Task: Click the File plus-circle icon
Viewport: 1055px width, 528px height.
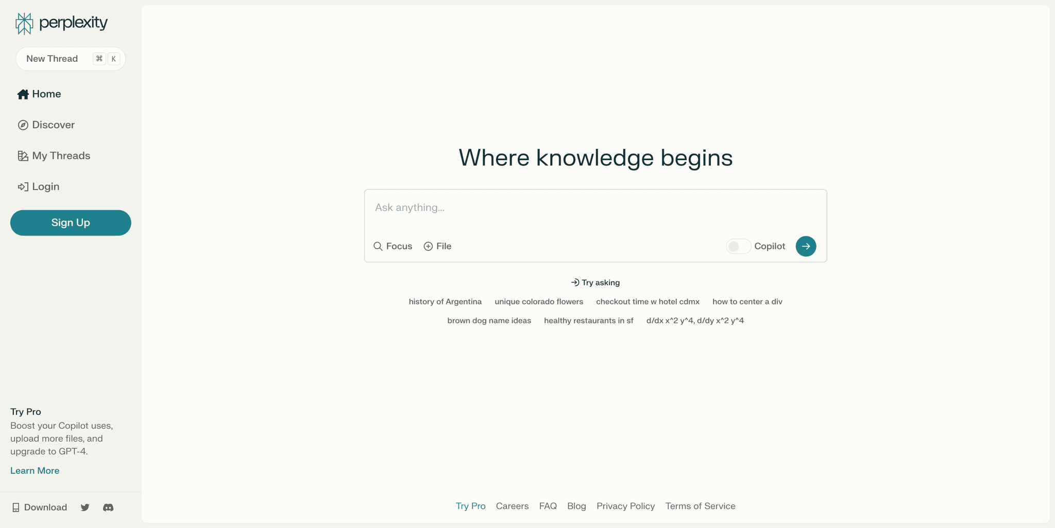Action: (x=428, y=246)
